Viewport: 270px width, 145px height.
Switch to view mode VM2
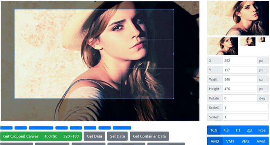(245, 141)
